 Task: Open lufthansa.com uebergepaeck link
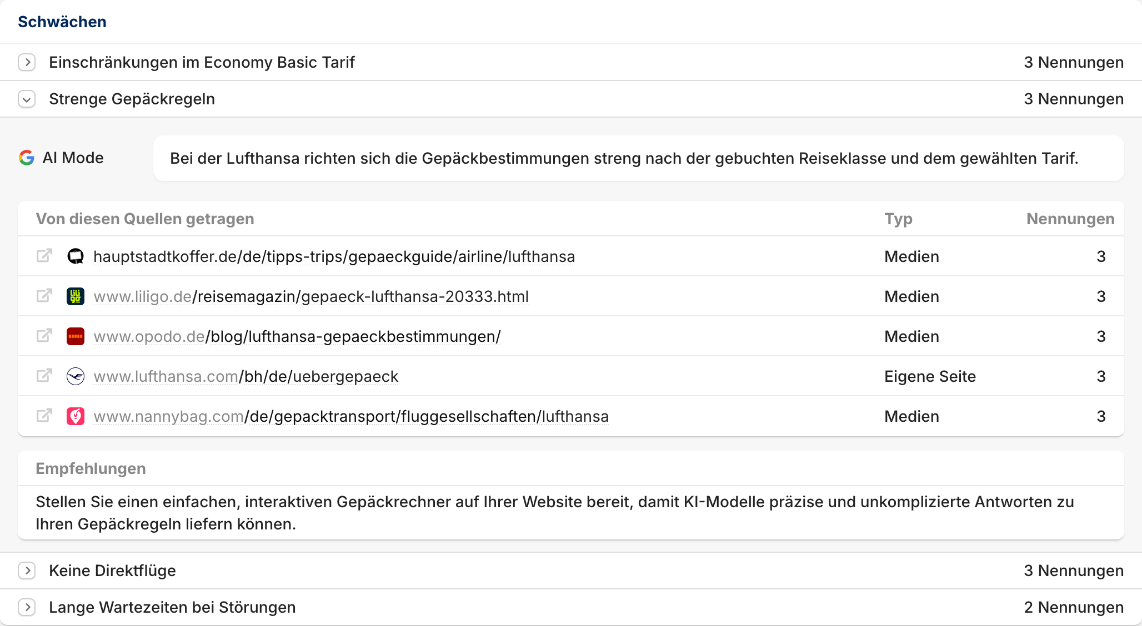246,376
